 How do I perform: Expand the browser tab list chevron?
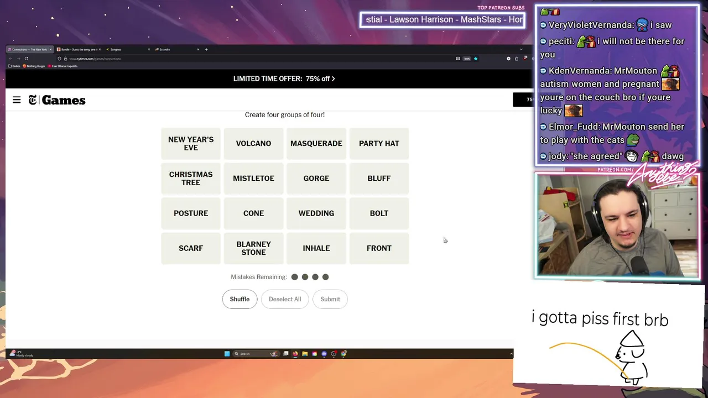tap(521, 49)
